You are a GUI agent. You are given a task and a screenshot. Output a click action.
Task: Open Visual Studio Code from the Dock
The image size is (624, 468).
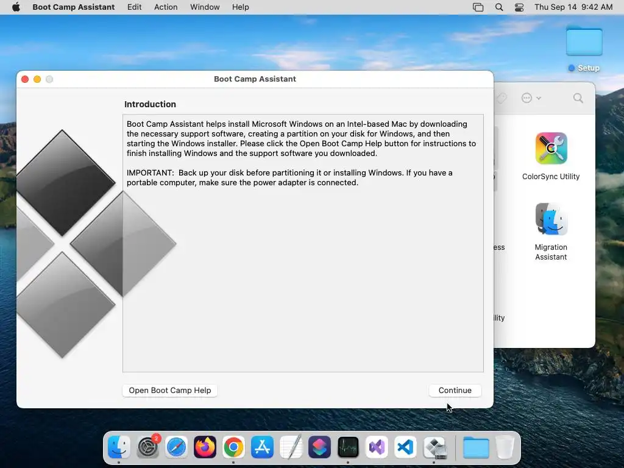tap(405, 447)
